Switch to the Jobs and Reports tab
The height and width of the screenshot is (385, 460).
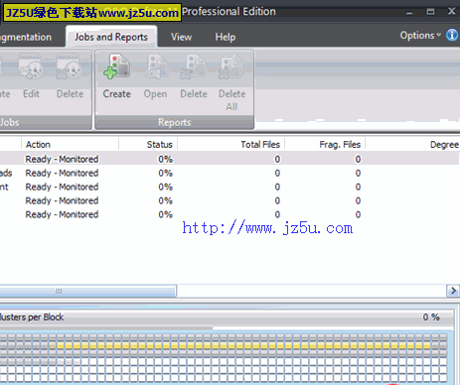tap(111, 37)
